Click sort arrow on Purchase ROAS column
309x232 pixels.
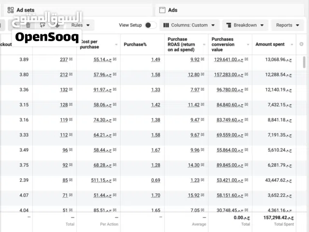point(205,44)
